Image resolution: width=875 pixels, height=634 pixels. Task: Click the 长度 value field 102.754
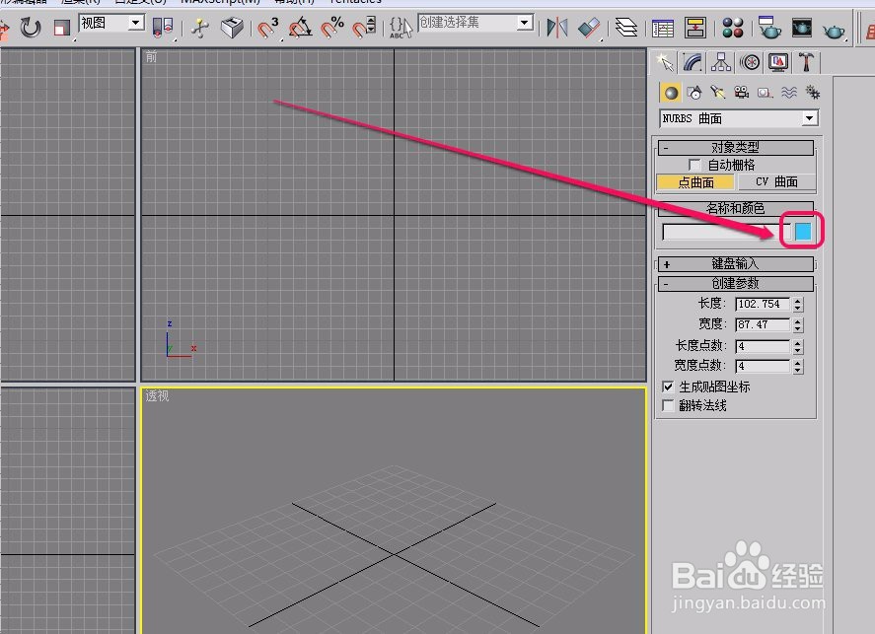(x=762, y=304)
